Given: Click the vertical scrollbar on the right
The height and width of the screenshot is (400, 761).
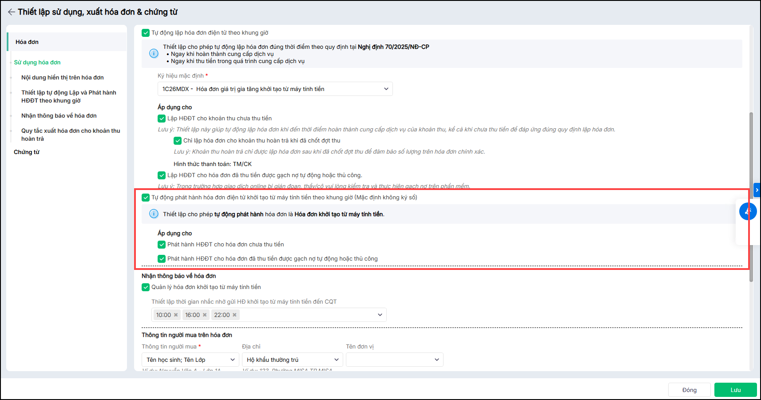Looking at the screenshot, I should point(751,195).
